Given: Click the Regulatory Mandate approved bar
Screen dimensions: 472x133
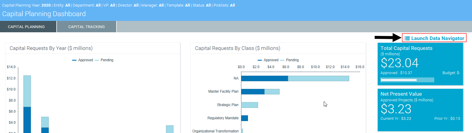Looking at the screenshot, I should coord(244,118).
